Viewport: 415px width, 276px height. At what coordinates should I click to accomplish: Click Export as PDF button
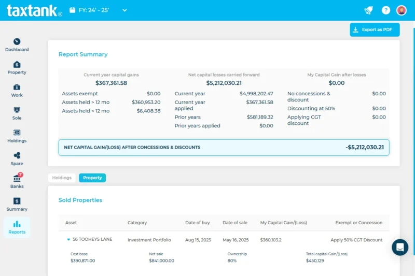tap(375, 30)
